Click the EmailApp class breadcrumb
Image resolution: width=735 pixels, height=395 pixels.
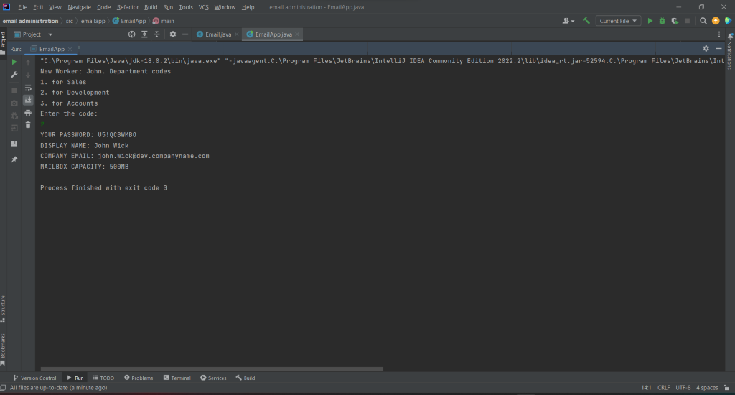tap(129, 21)
